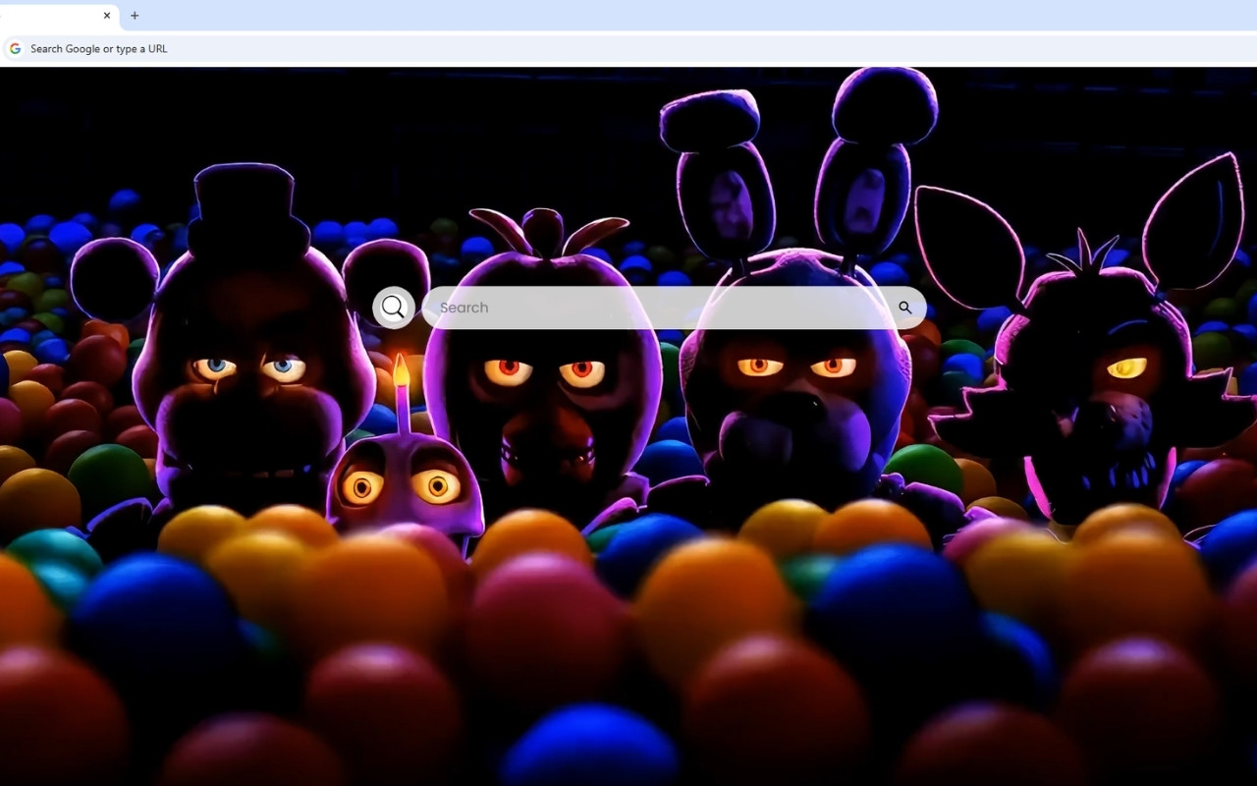Click the Search placeholder text
This screenshot has width=1257, height=786.
coord(463,307)
